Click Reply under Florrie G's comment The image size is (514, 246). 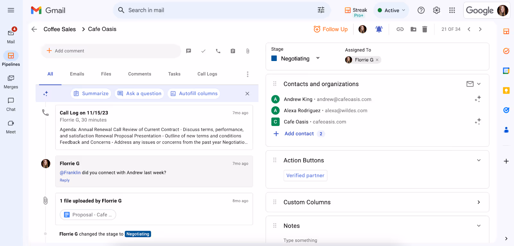[65, 180]
